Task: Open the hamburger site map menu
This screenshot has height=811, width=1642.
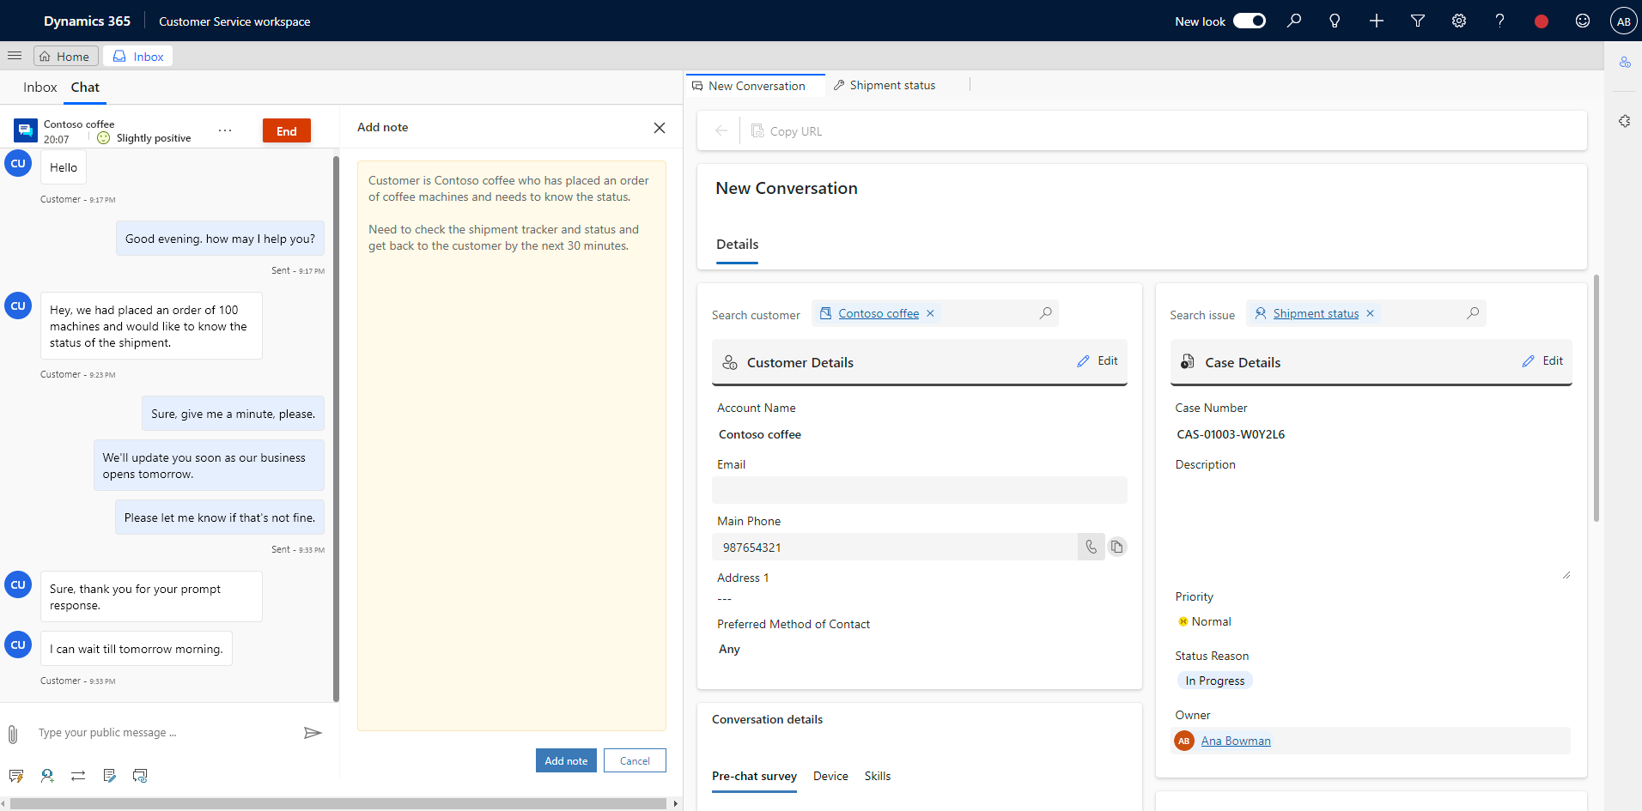Action: (x=15, y=56)
